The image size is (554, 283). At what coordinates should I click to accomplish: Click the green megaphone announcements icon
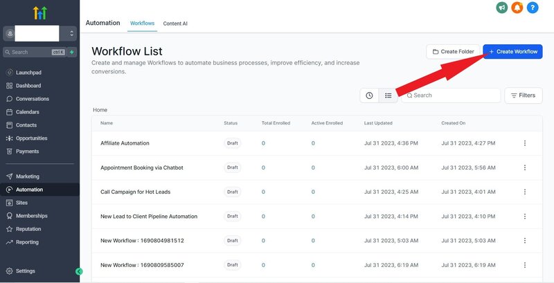pyautogui.click(x=501, y=8)
